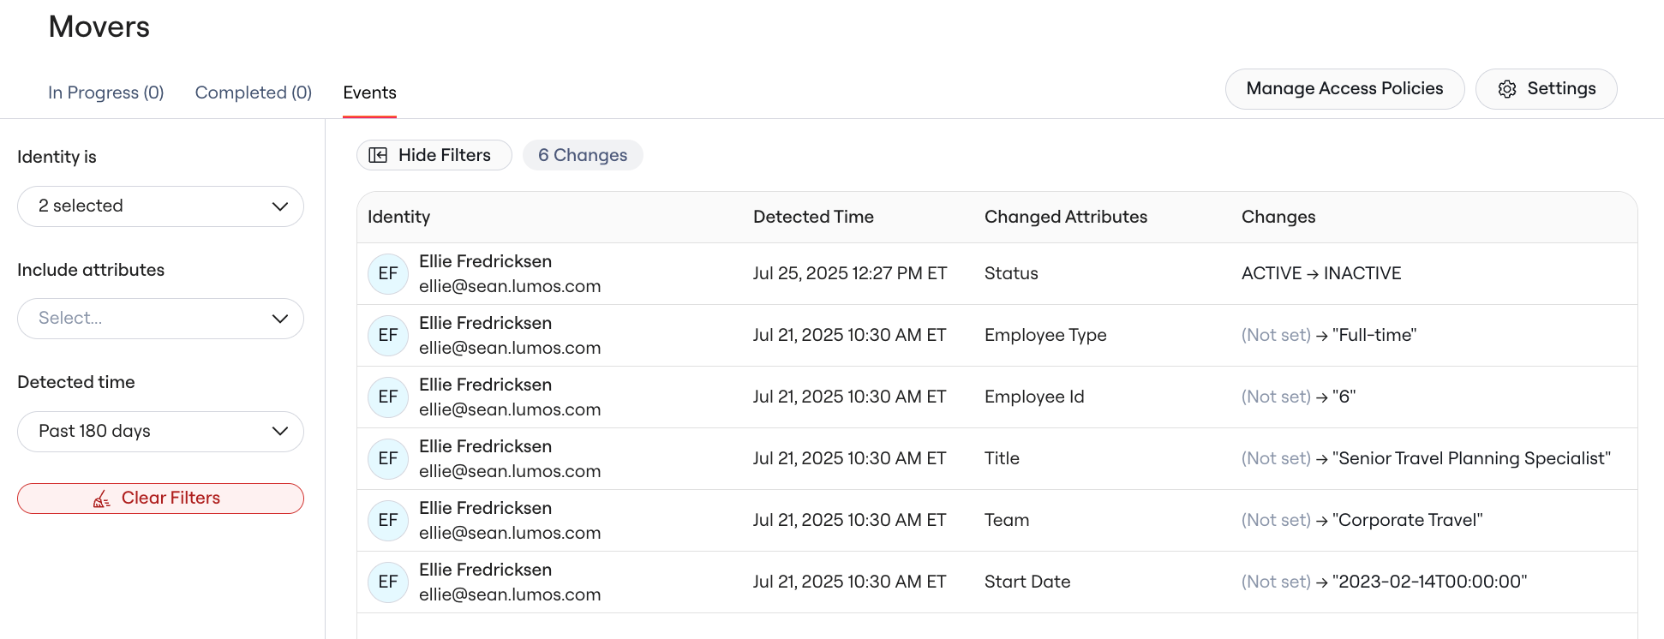Click the Title attribute cell

[1002, 458]
